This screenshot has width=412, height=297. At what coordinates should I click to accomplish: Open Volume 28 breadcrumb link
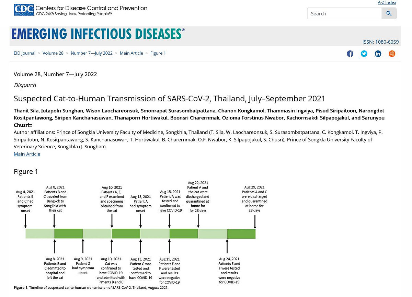point(53,53)
